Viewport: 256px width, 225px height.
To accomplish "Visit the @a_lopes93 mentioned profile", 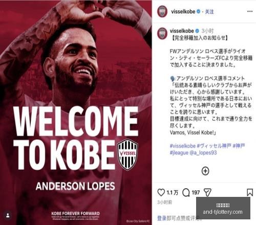I will [203, 152].
